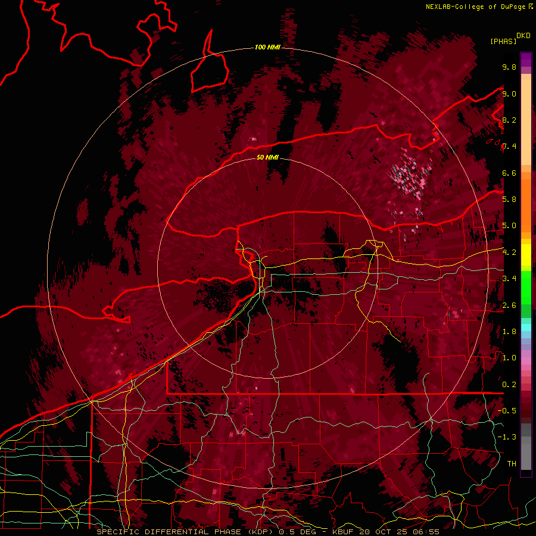The height and width of the screenshot is (536, 536).
Task: Click the 50 NMI range ring label
Action: click(267, 157)
